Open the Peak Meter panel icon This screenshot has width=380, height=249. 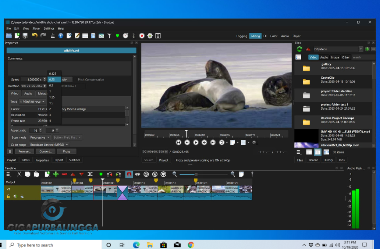[x=53, y=36]
